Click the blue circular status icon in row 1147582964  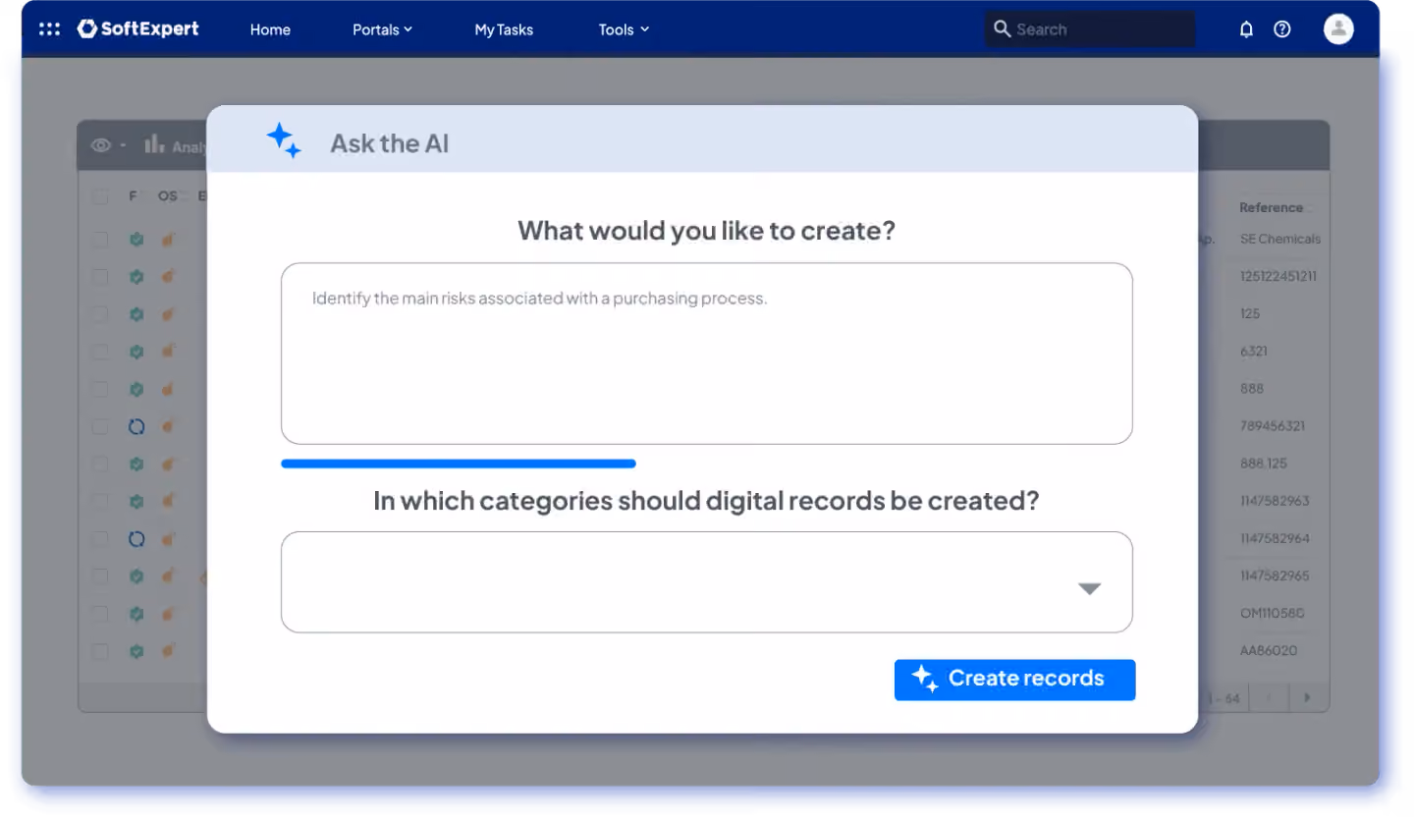tap(136, 539)
